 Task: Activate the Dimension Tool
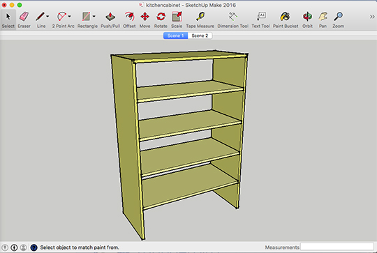pyautogui.click(x=232, y=20)
